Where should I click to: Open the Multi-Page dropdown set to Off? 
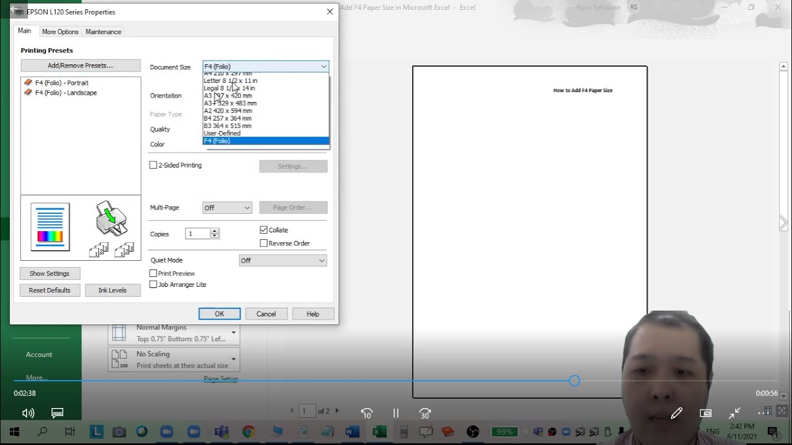[227, 208]
